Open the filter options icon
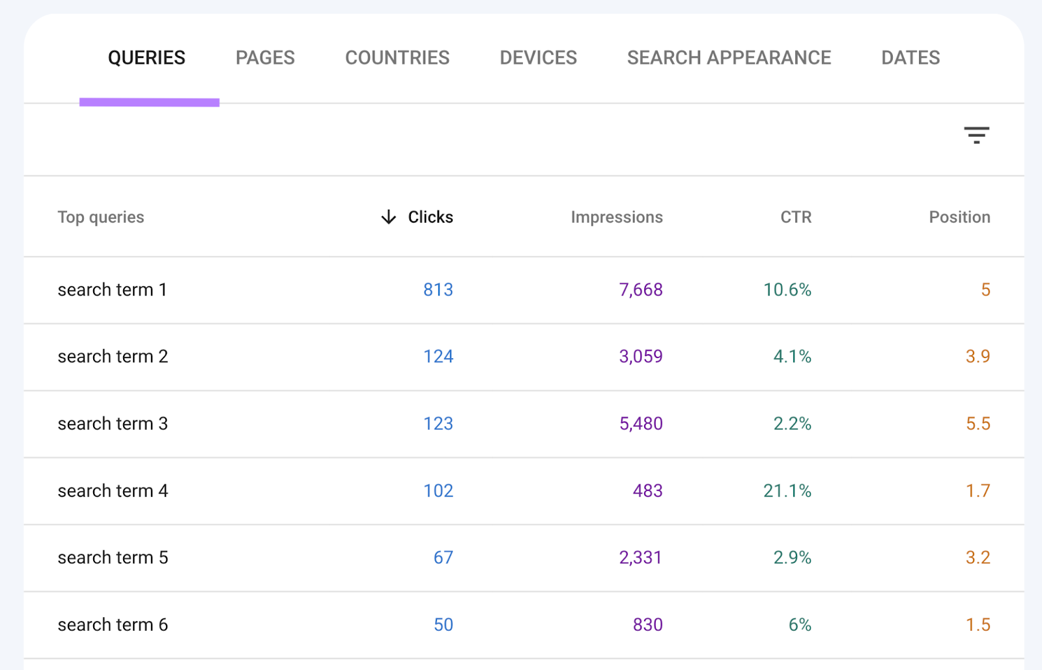This screenshot has width=1042, height=670. 977,134
